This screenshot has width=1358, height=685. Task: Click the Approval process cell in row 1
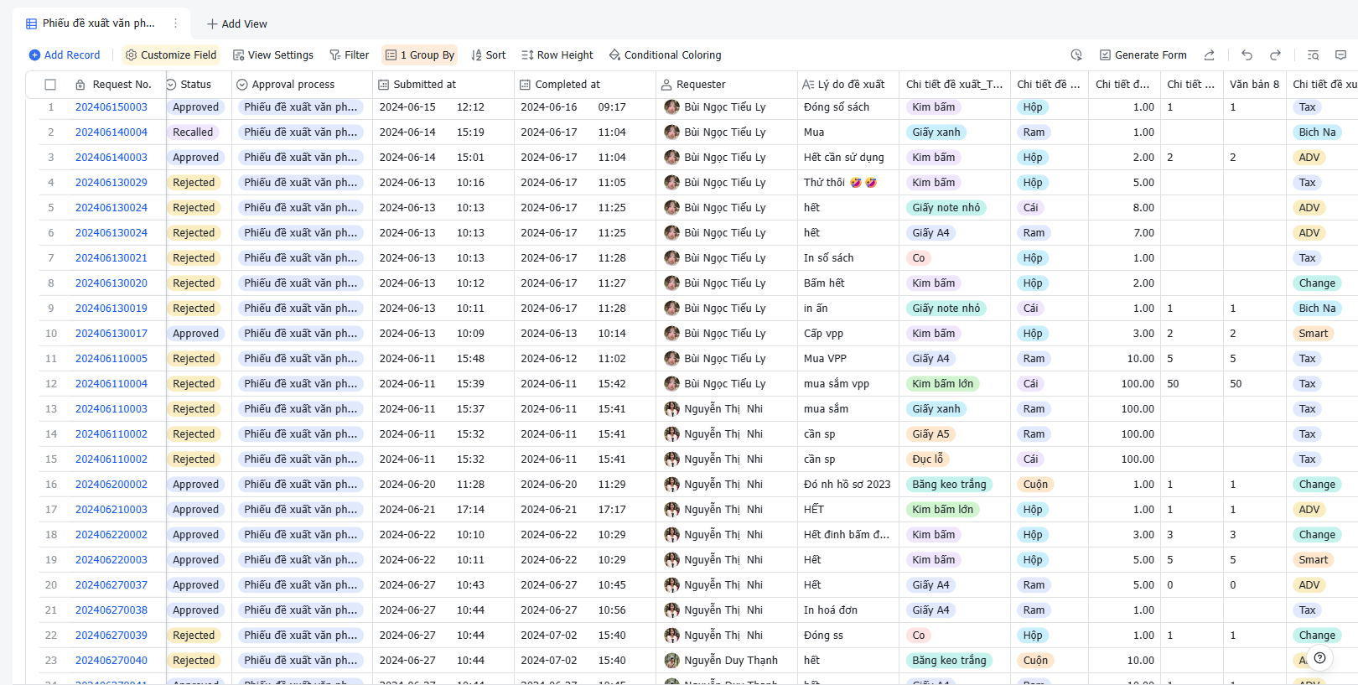pyautogui.click(x=301, y=107)
